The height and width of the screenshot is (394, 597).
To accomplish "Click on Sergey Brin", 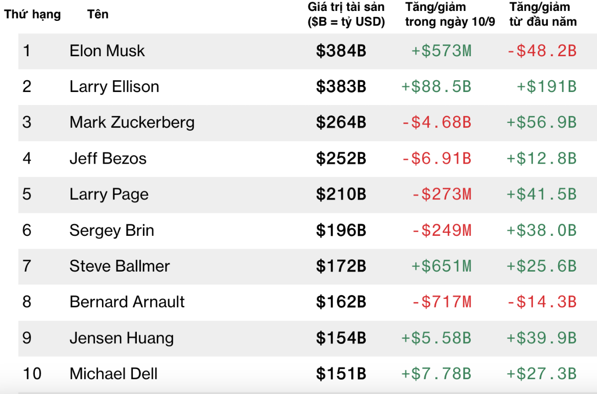I will click(111, 230).
